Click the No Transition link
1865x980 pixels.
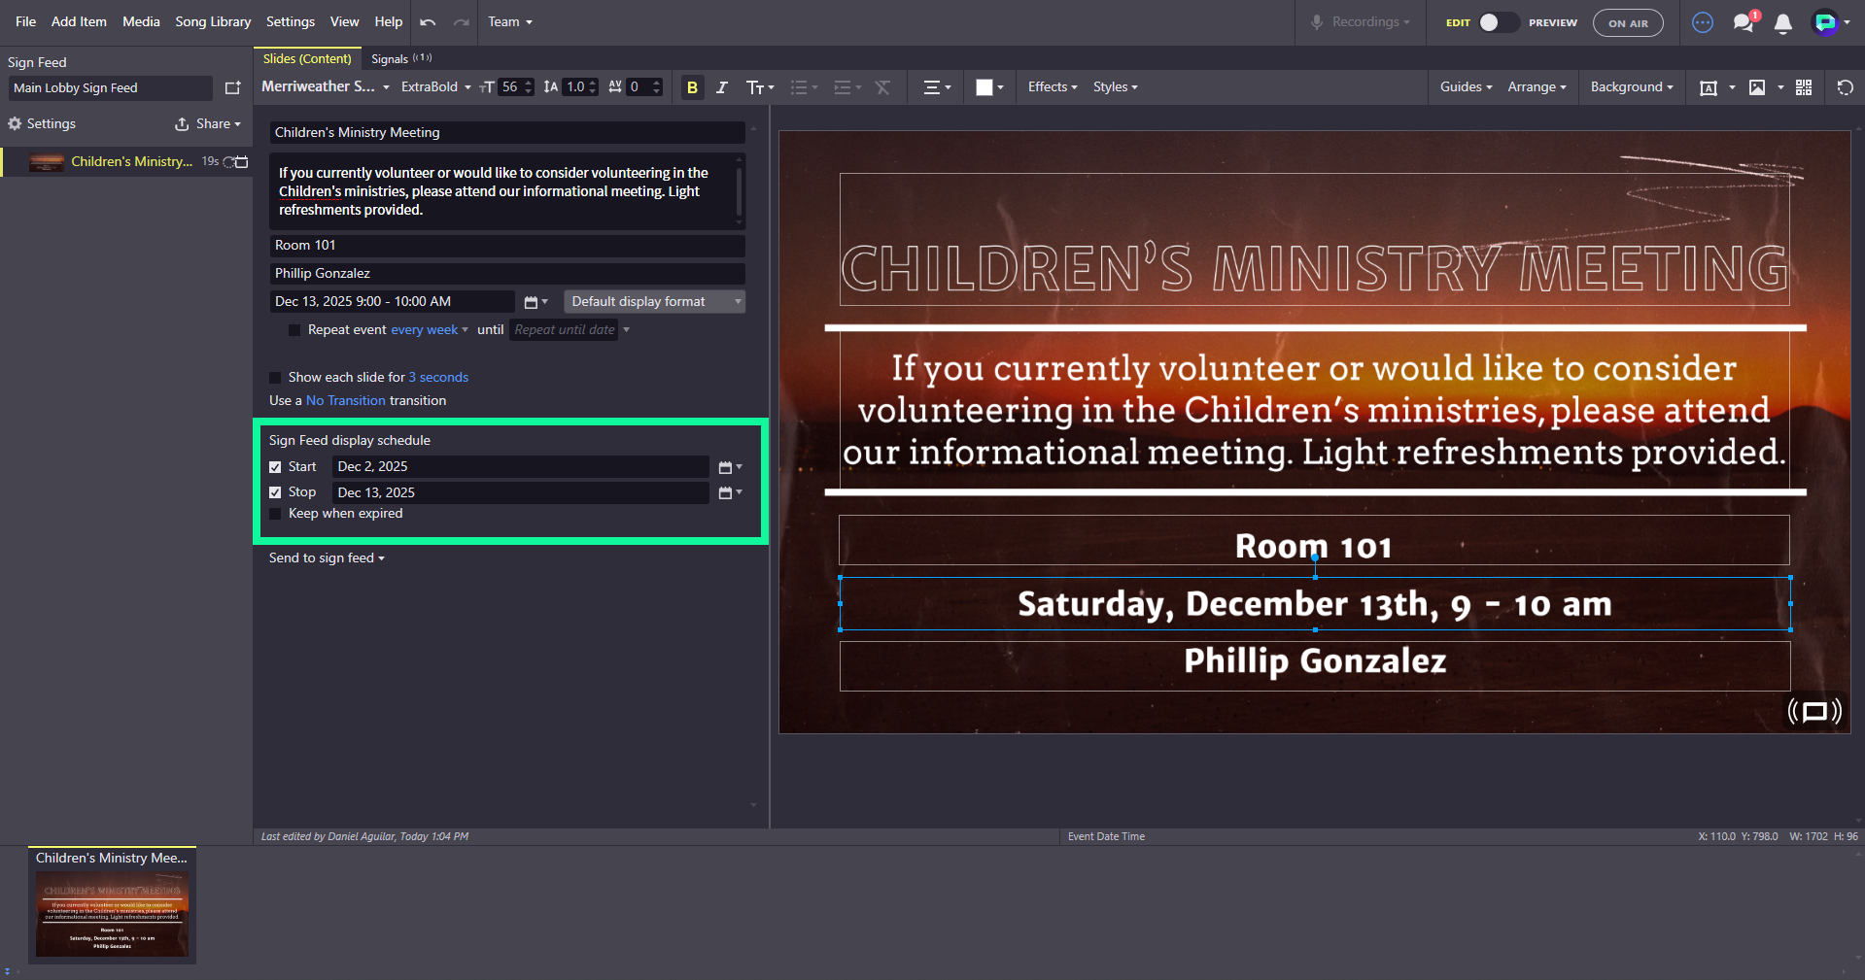tap(346, 401)
